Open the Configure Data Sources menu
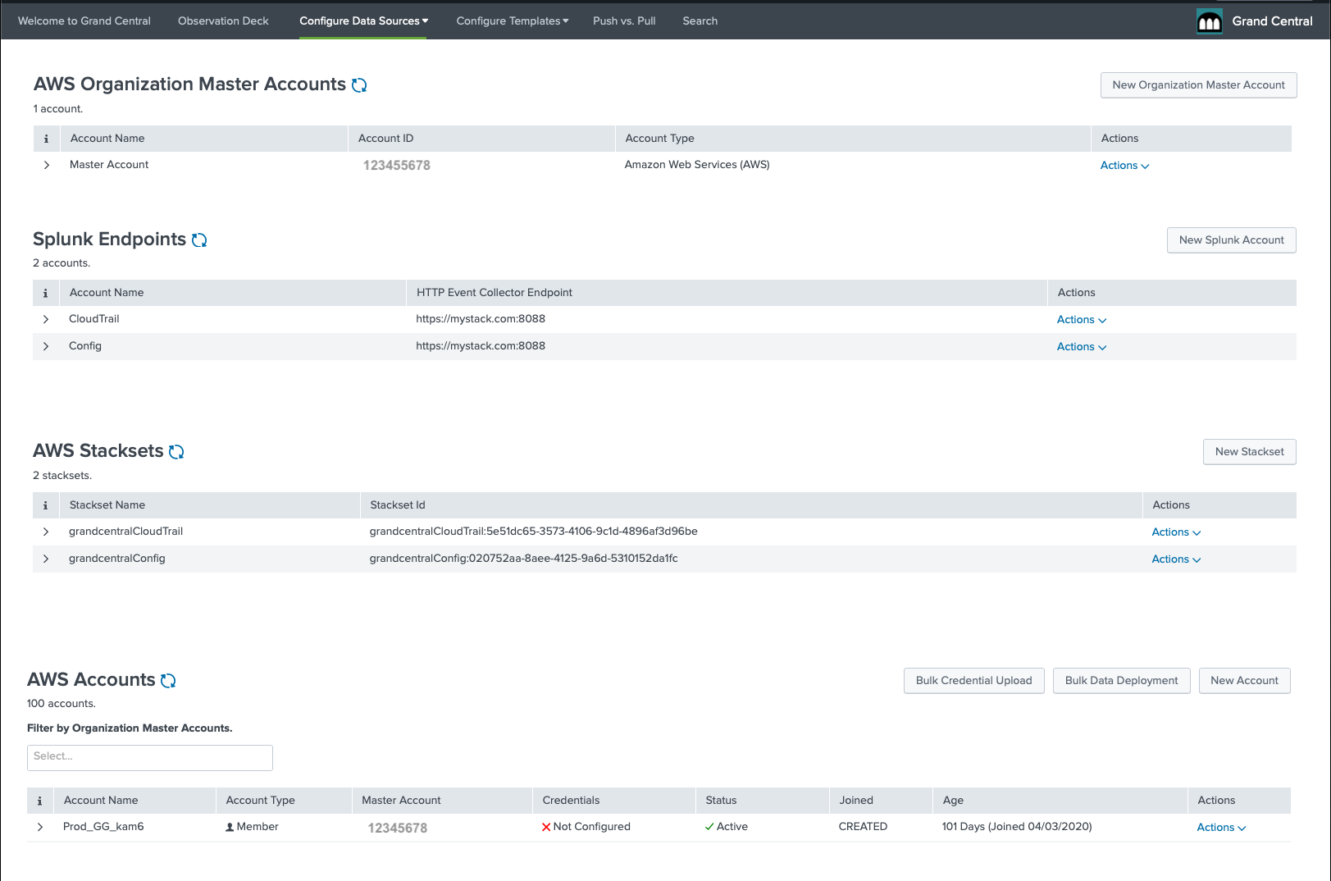The image size is (1331, 881). pyautogui.click(x=363, y=21)
